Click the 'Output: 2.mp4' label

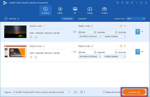(84, 46)
